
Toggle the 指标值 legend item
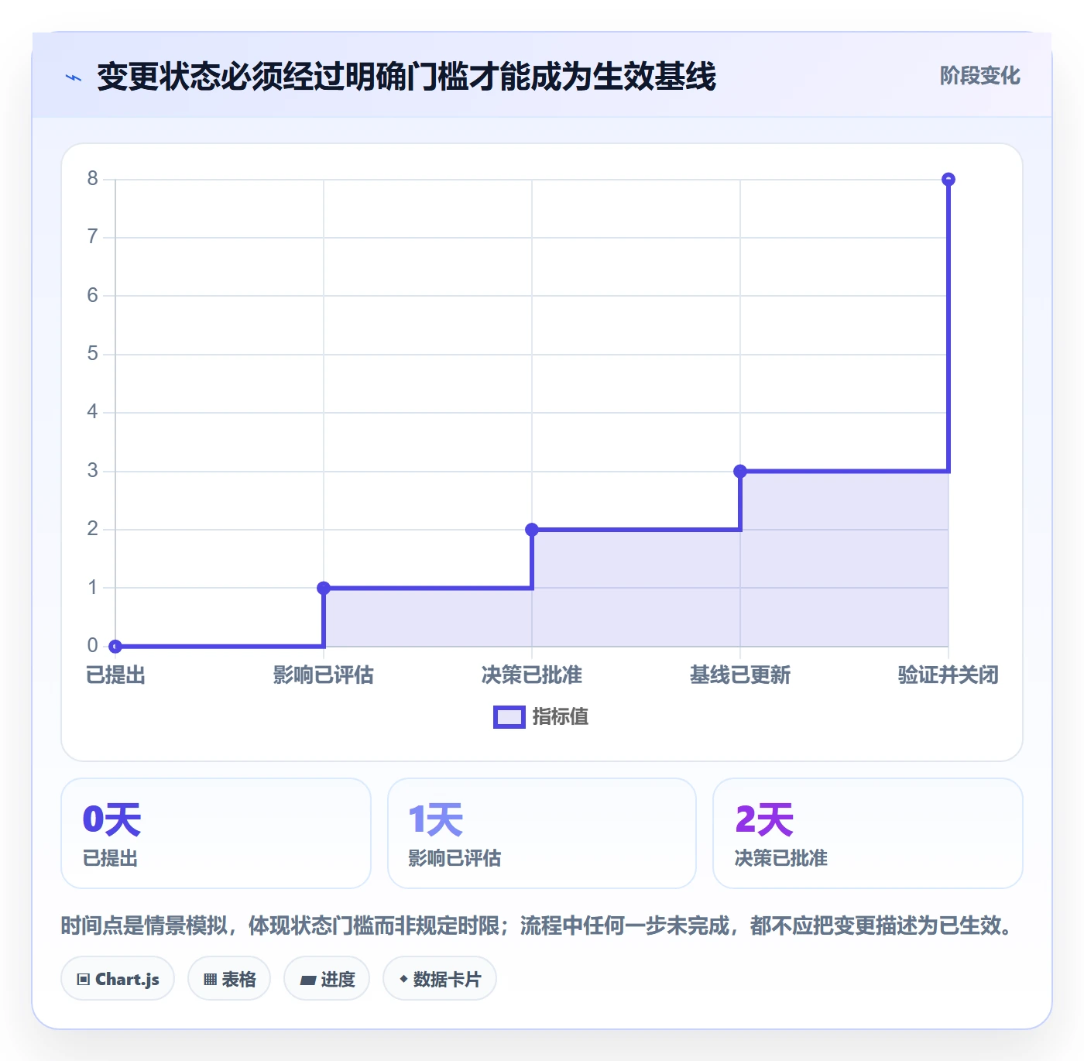pyautogui.click(x=540, y=717)
